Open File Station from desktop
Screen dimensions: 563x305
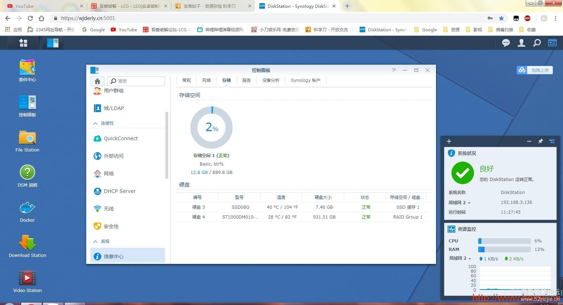(27, 138)
